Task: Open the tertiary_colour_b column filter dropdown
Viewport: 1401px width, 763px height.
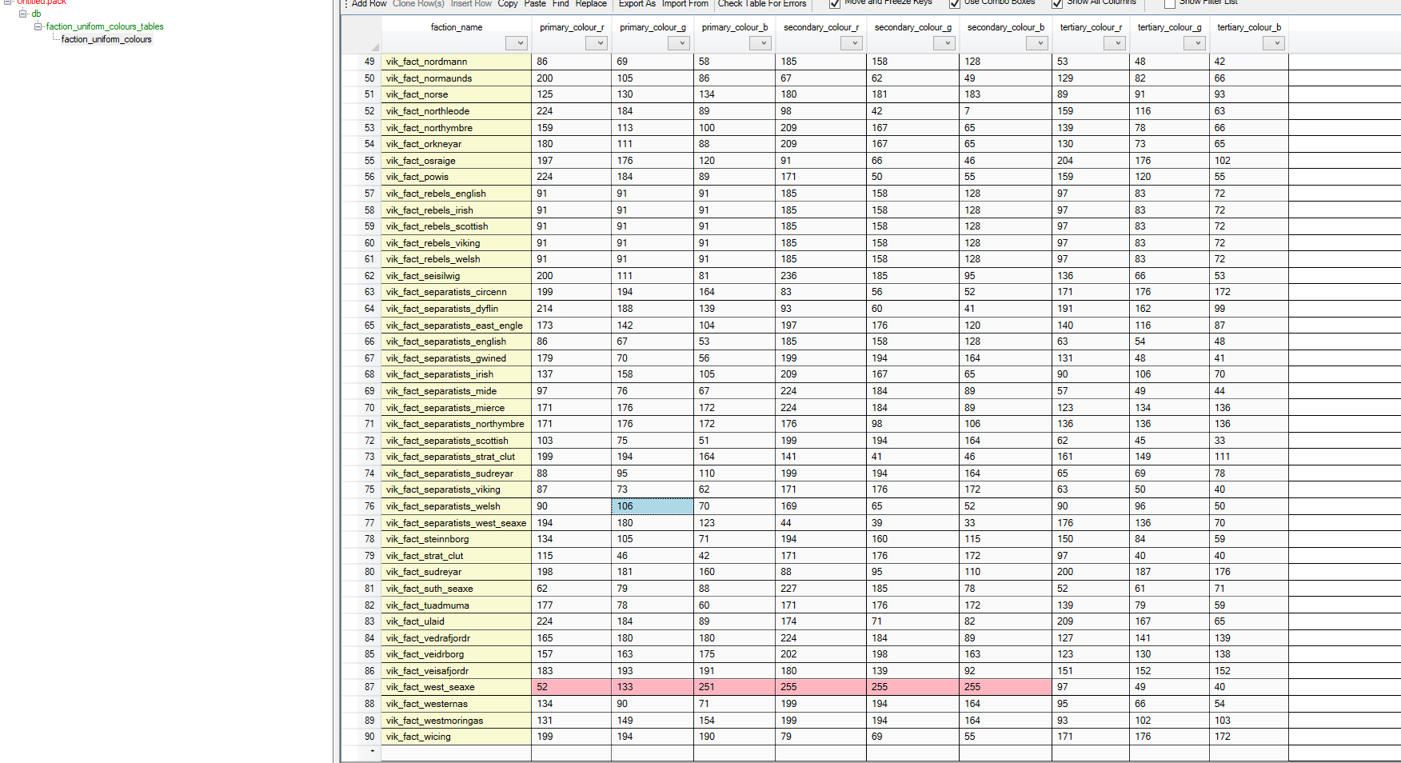Action: [1274, 43]
